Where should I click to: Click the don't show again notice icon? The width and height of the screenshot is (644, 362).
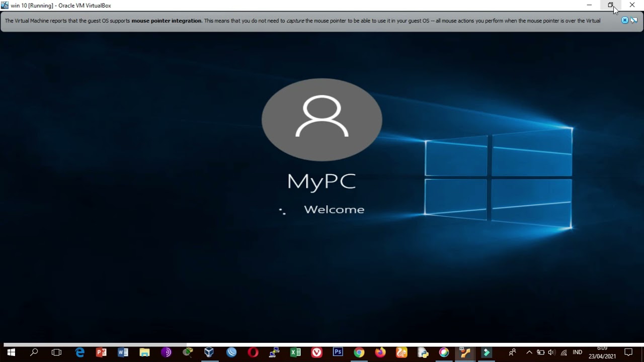pos(634,21)
